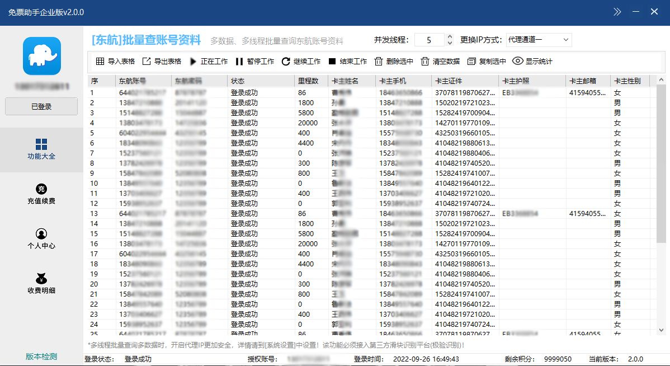Click the [东航]批量查账号资料 heading
Screen dimensions: 670x366
146,40
